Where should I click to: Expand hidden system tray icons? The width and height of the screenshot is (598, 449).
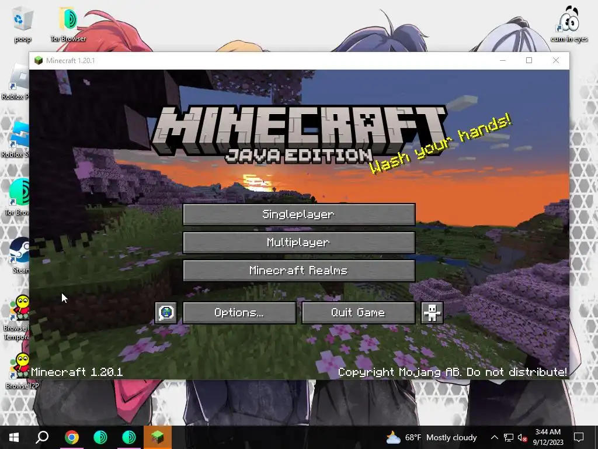pos(494,437)
